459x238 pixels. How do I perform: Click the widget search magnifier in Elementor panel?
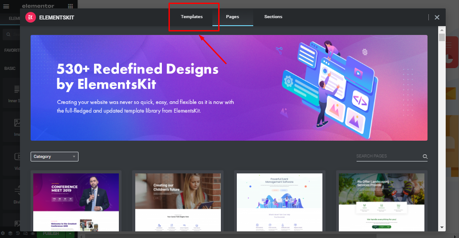point(8,35)
